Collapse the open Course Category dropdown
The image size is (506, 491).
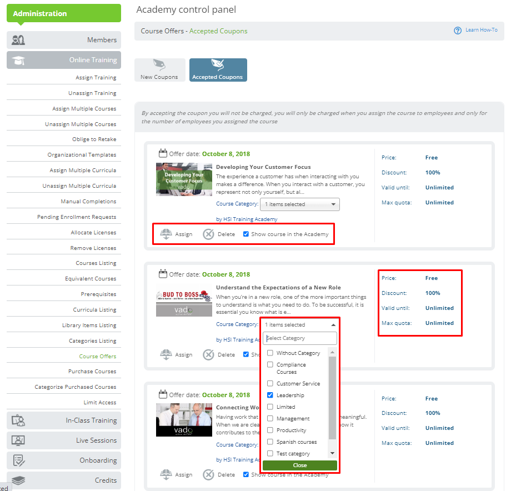300,324
